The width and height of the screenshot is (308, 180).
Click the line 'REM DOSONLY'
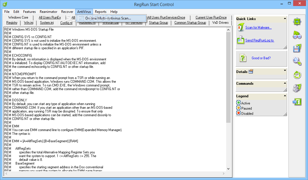(16, 100)
